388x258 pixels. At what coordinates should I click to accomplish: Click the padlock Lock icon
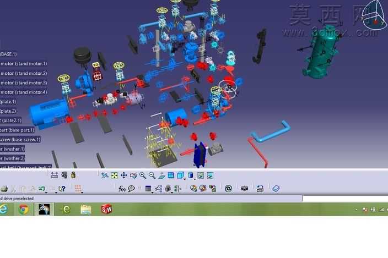[168, 189]
